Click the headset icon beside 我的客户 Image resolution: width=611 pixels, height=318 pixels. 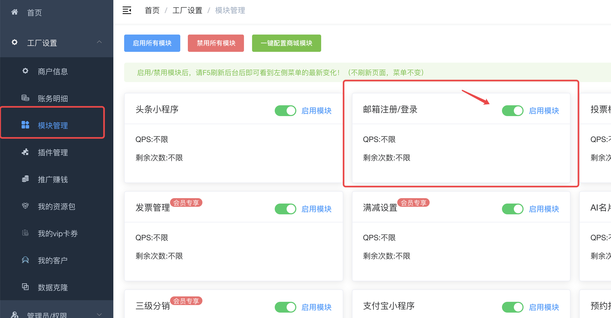(25, 260)
